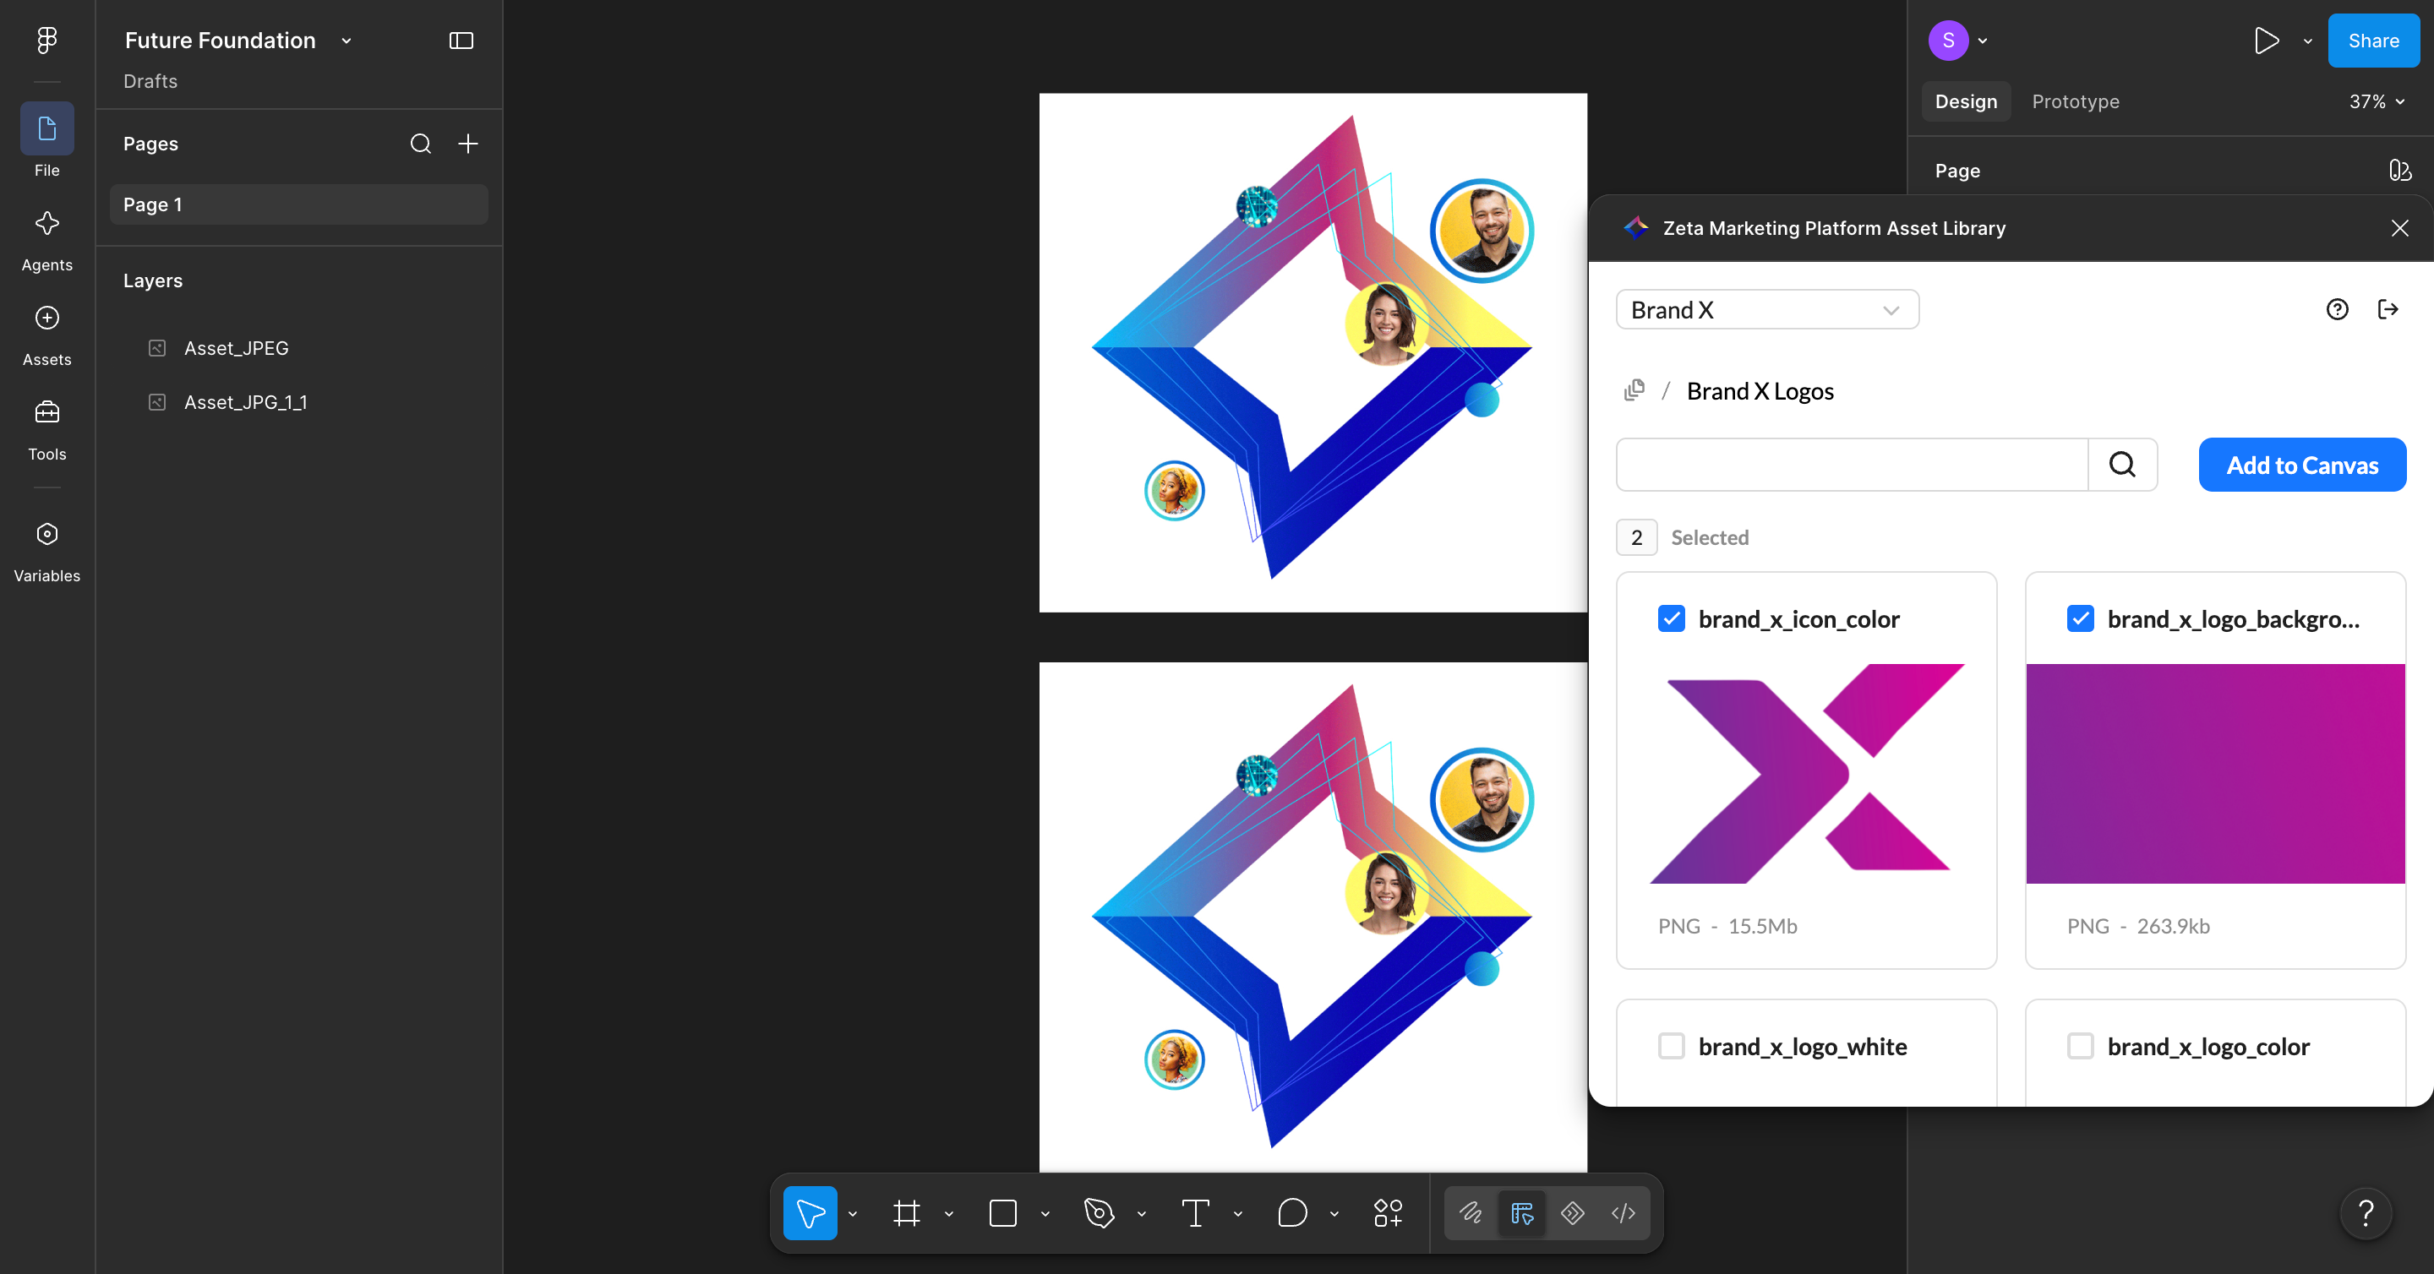The width and height of the screenshot is (2434, 1274).
Task: Expand the Future Foundation file menu
Action: click(x=346, y=41)
